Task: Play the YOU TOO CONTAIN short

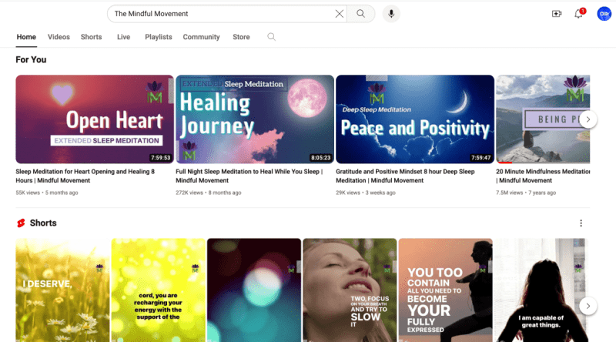Action: [x=446, y=290]
